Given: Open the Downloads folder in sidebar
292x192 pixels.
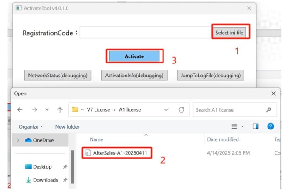Looking at the screenshot, I should click(45, 180).
